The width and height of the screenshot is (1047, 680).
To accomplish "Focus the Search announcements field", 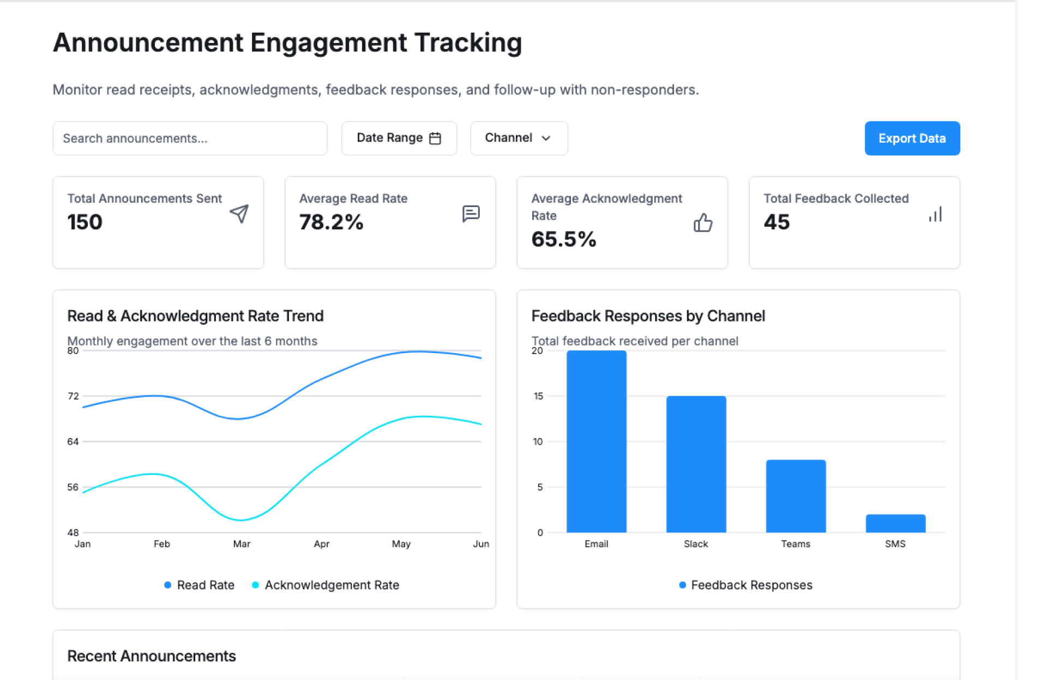I will tap(190, 138).
